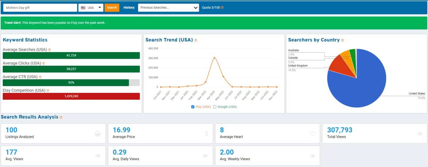
Task: Click help icon beside Average Clicks (USA)
Action: pyautogui.click(x=43, y=64)
